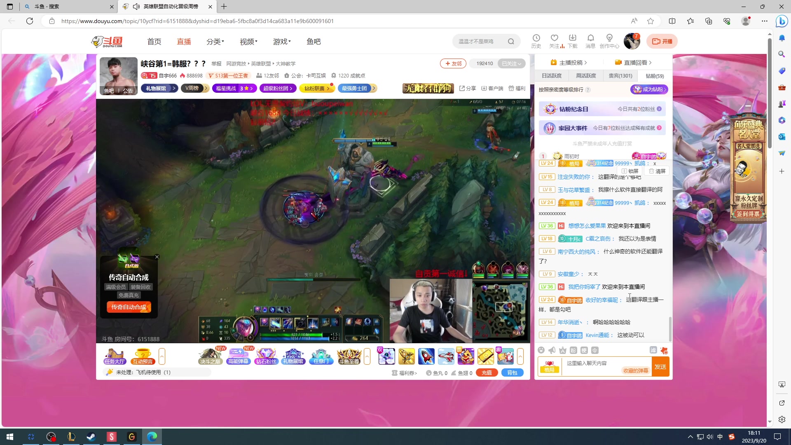Open 收藏的弹幕 saved comments
Viewport: 791px width, 445px height.
point(636,371)
